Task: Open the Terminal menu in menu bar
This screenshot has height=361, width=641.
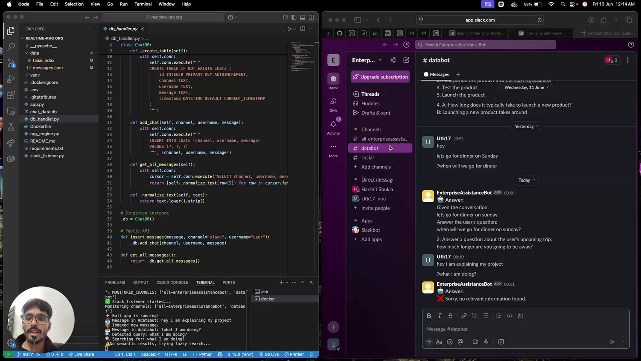Action: 143,4
